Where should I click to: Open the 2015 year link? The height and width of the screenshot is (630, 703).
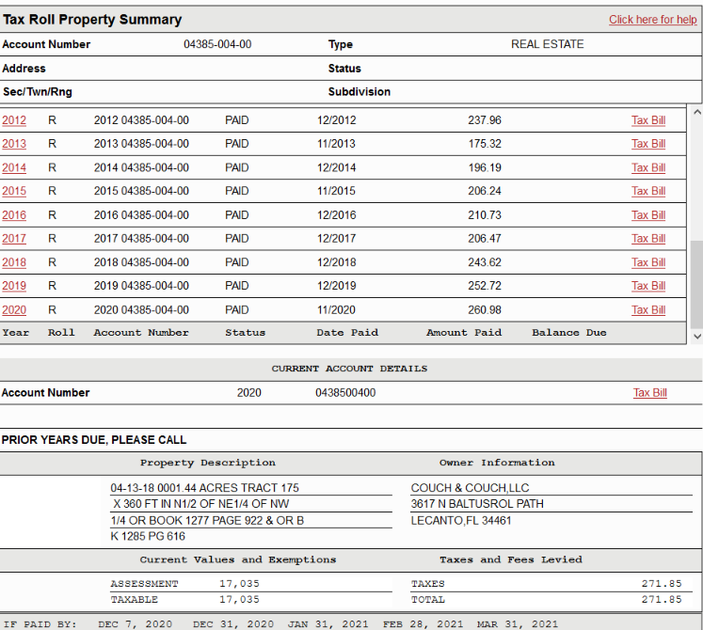click(14, 191)
